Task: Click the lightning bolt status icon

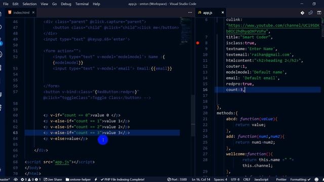Action: coord(96,179)
